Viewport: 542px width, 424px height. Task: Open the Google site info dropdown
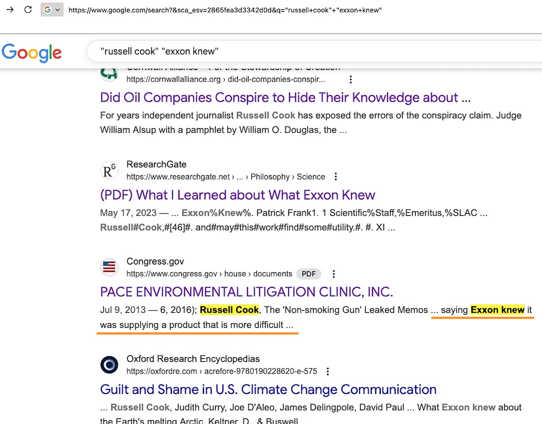click(52, 10)
